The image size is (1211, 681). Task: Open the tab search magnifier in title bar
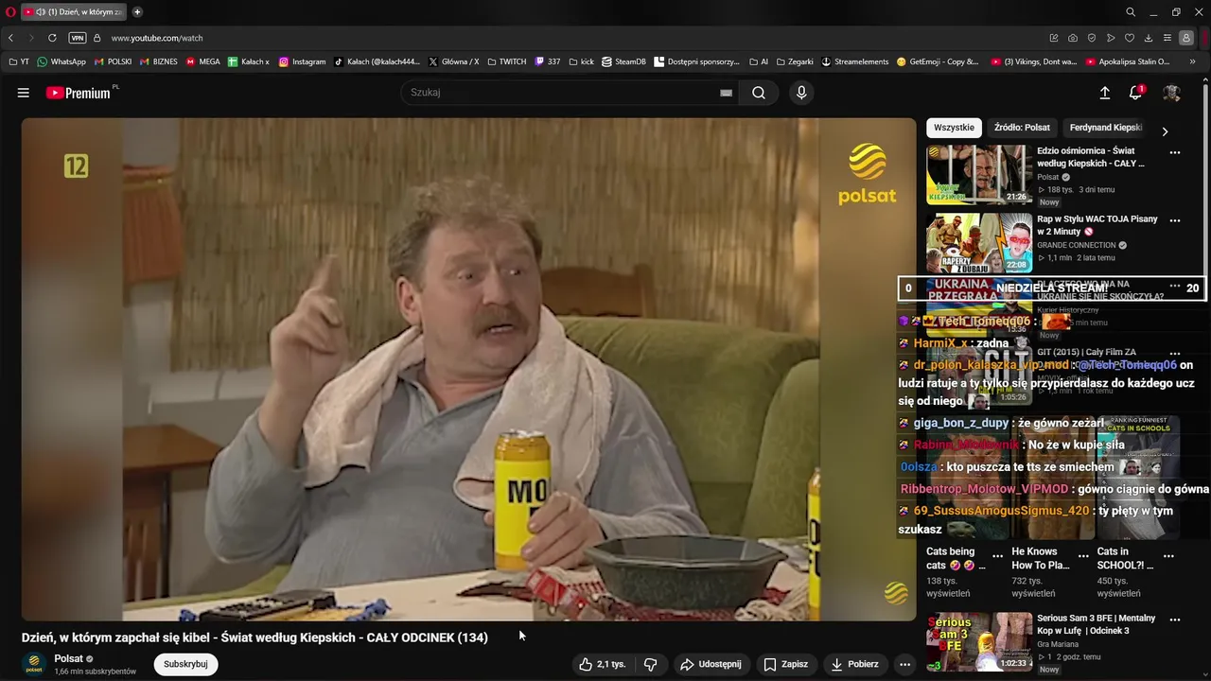click(x=1131, y=11)
